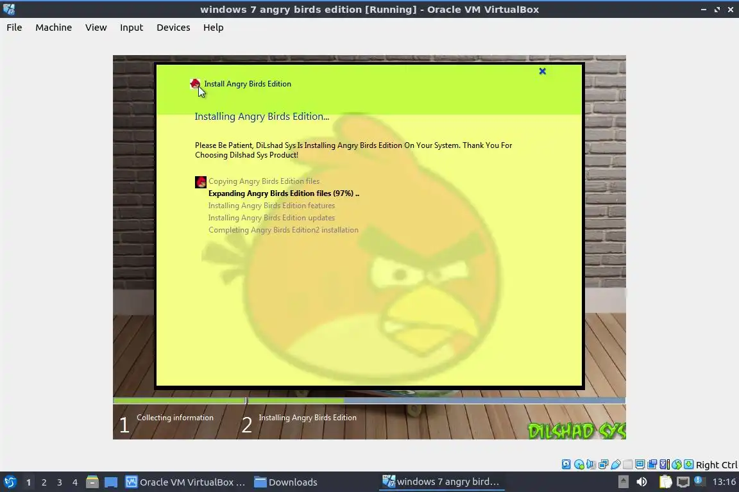This screenshot has height=492, width=739.
Task: Click the shared folders status icon
Action: tap(628, 464)
